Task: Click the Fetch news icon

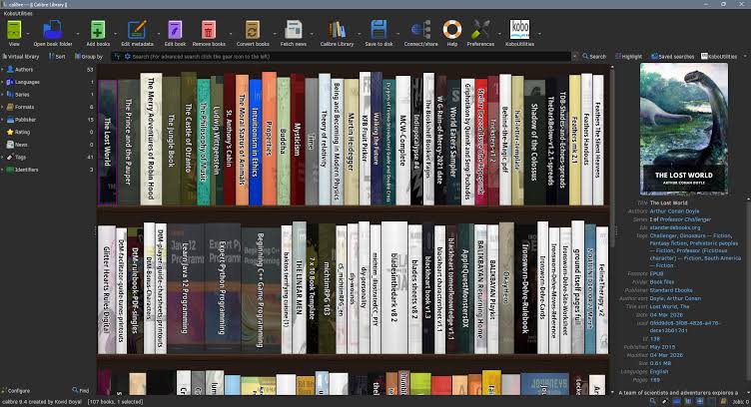Action: (294, 30)
